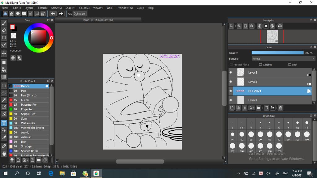317x178 pixels.
Task: Open the Snap menu
Action: tap(70, 8)
